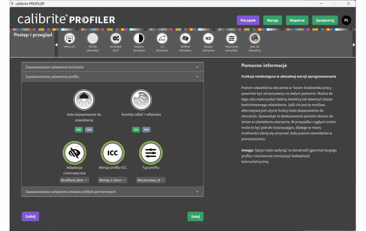Click the Typ profilu sliders icon
366x231 pixels.
click(x=151, y=153)
